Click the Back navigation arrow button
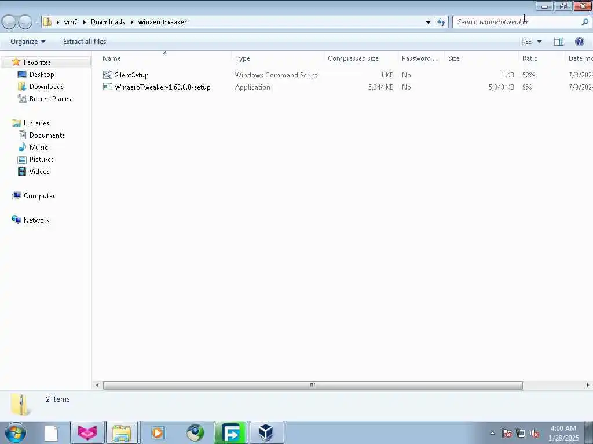 click(x=9, y=22)
